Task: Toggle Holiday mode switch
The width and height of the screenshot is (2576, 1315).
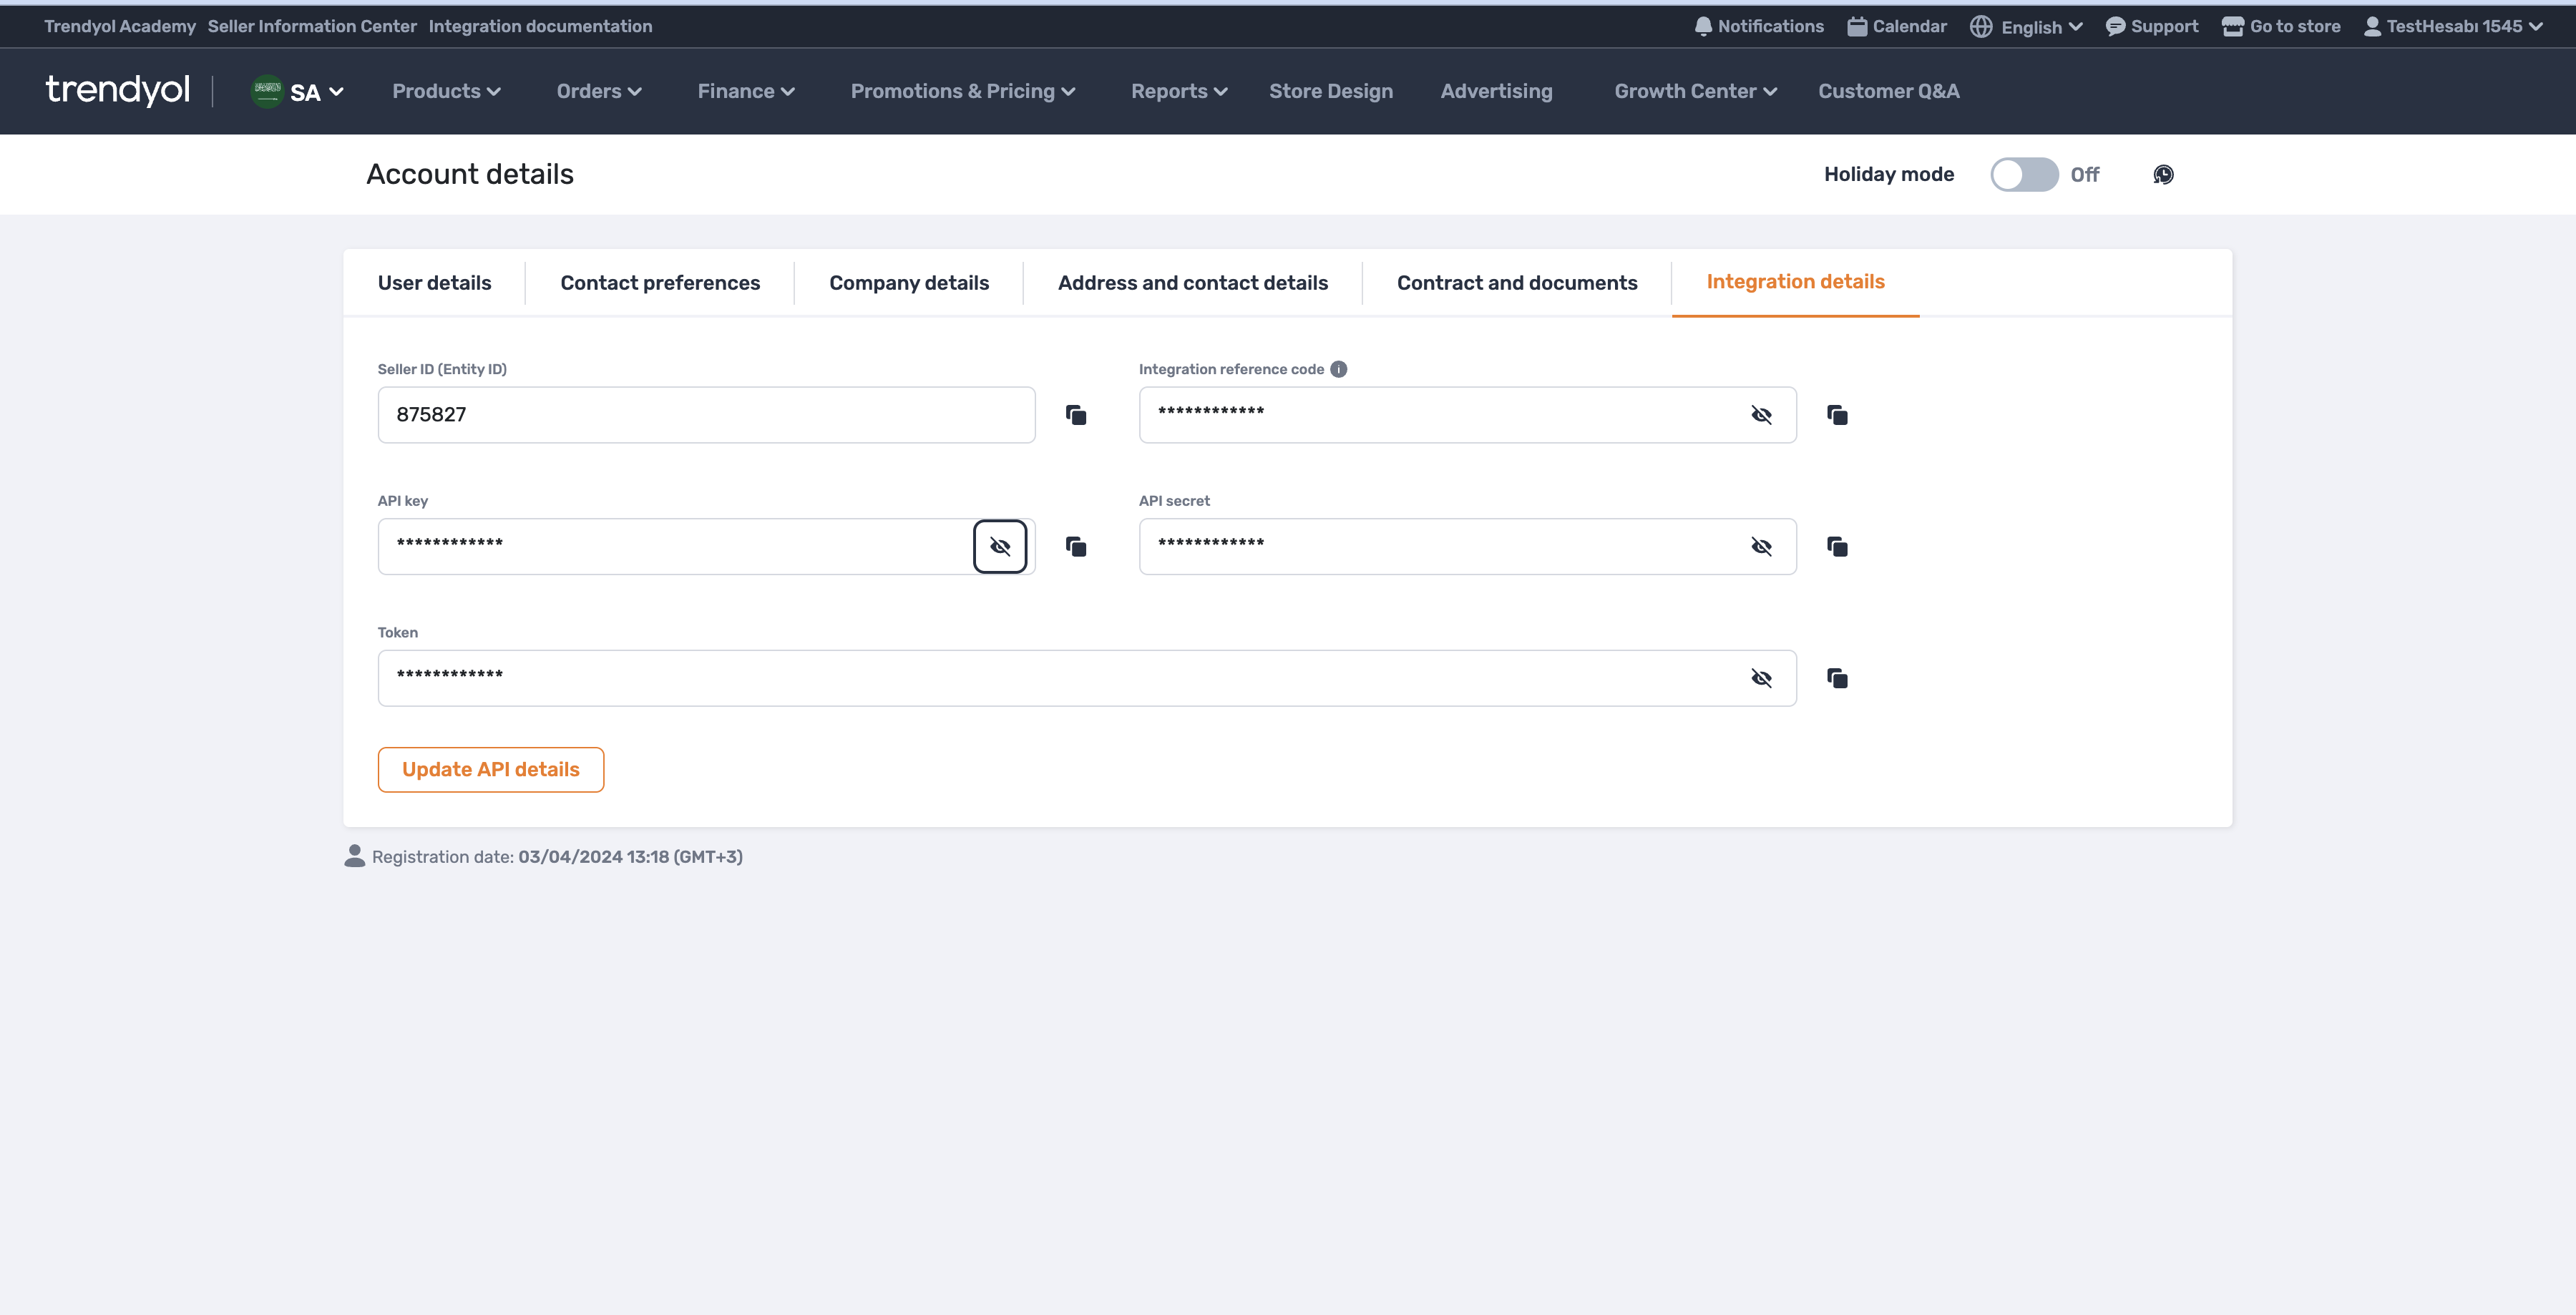Action: 2024,175
